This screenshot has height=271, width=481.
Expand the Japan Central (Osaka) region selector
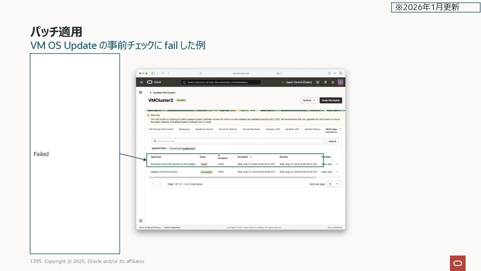(x=297, y=82)
